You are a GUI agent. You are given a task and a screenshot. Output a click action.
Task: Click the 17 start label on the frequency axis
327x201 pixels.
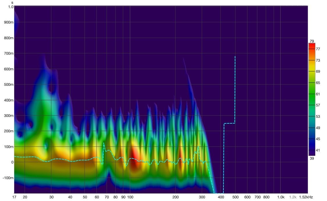coord(14,197)
